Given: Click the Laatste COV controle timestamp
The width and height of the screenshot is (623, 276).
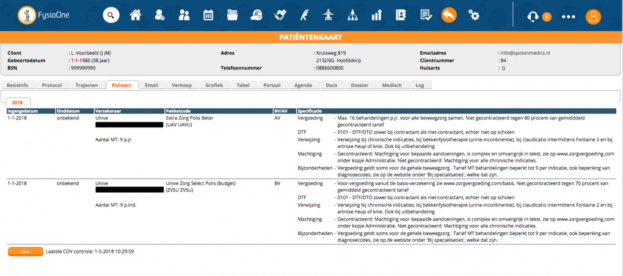Looking at the screenshot, I should pyautogui.click(x=90, y=252).
